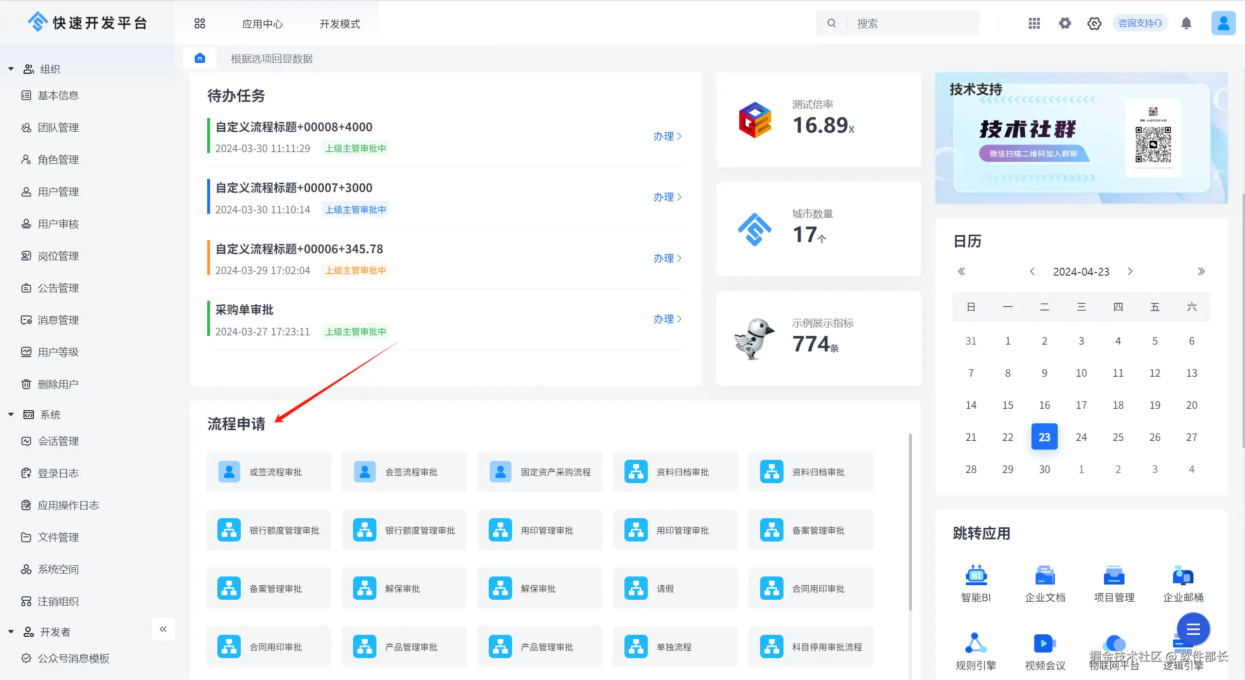Screen dimensions: 1245x680
Task: Open the 企业文档 app icon
Action: coord(1045,576)
